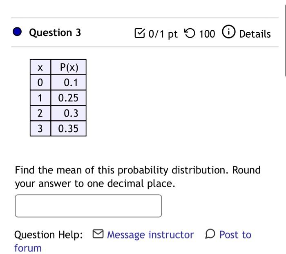Click the mean answer input box
The image size is (286, 254).
point(89,206)
